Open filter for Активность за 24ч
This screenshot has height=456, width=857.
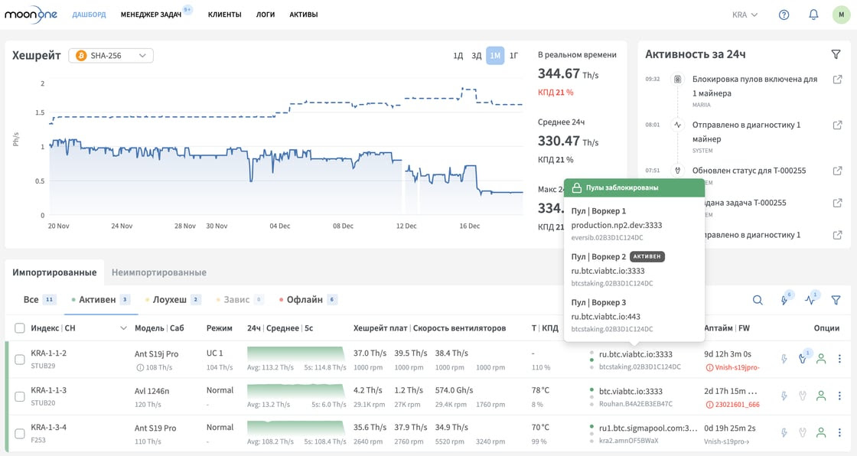(x=836, y=54)
